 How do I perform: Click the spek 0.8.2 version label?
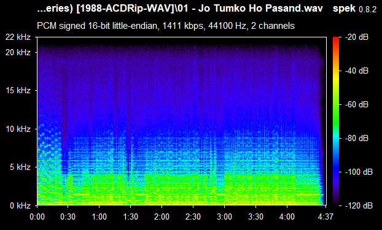click(x=355, y=9)
